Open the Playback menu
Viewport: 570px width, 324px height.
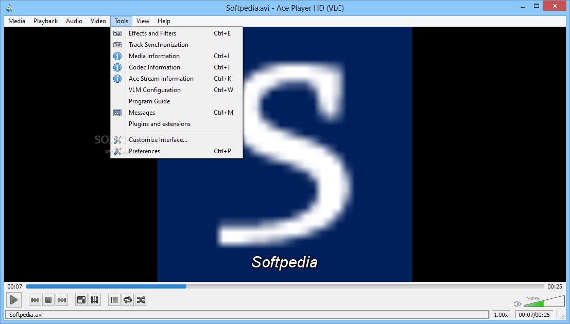45,21
